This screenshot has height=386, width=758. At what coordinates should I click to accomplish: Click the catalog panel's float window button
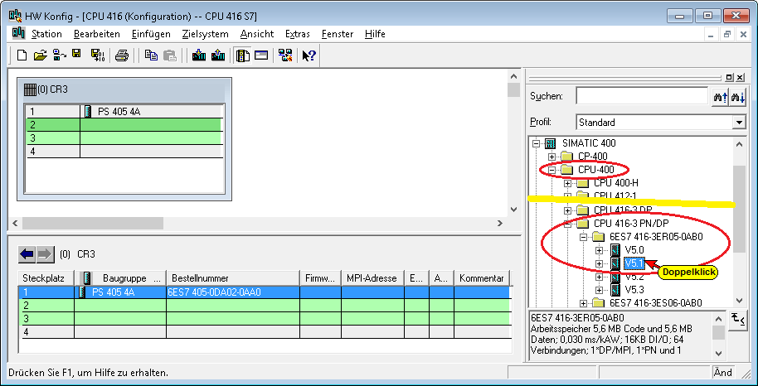pyautogui.click(x=730, y=77)
